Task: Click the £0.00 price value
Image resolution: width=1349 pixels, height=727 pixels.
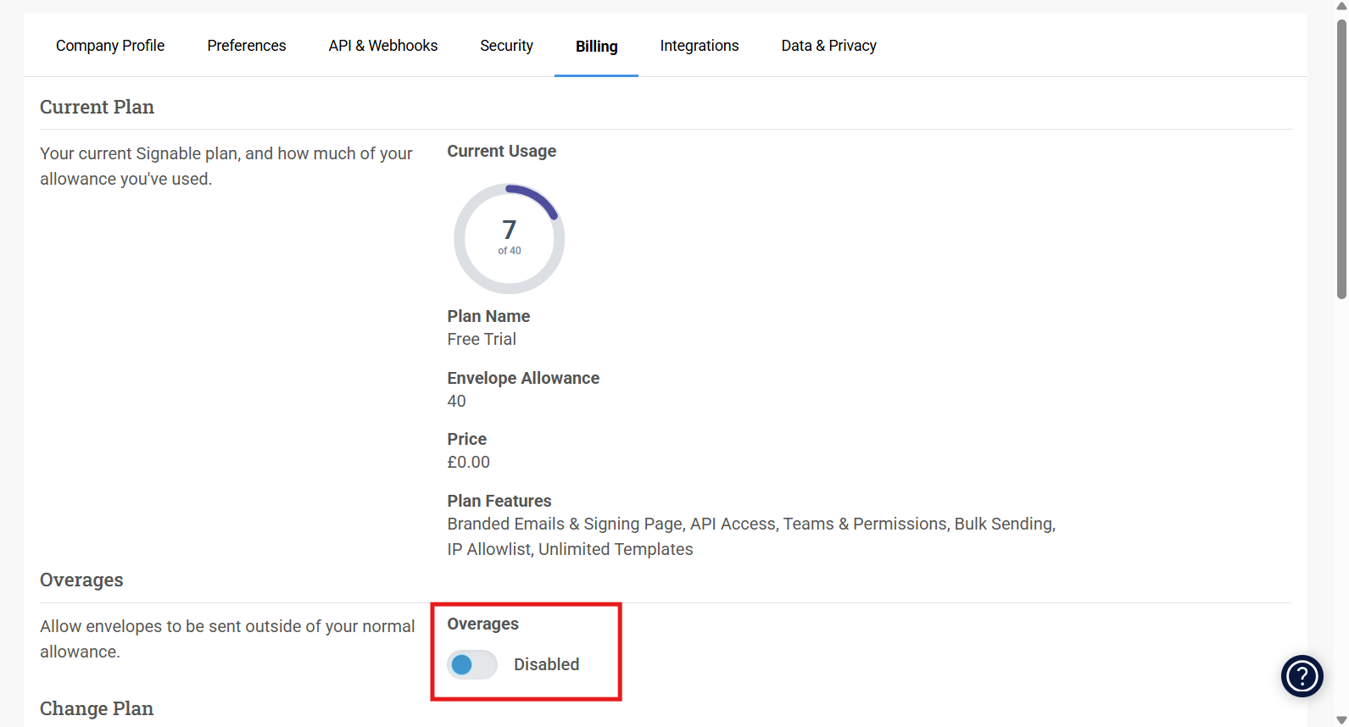Action: click(x=468, y=462)
